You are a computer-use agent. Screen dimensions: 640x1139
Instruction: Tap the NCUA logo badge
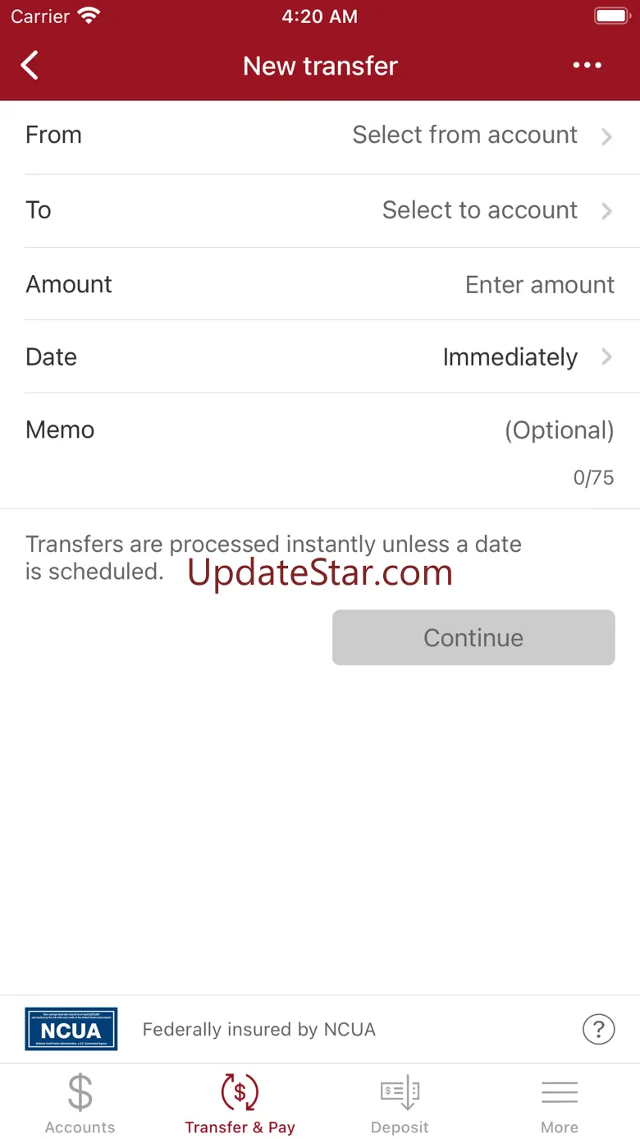click(x=71, y=1028)
